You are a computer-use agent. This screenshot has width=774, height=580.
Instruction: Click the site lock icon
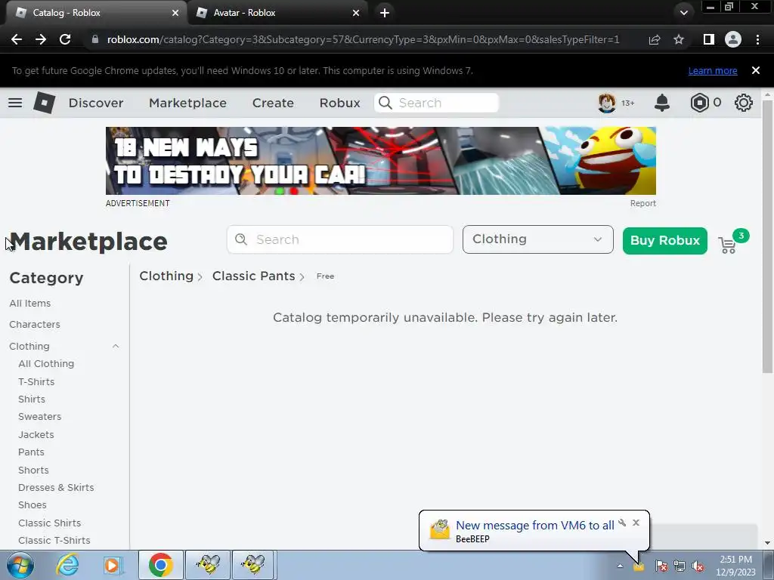(x=95, y=39)
